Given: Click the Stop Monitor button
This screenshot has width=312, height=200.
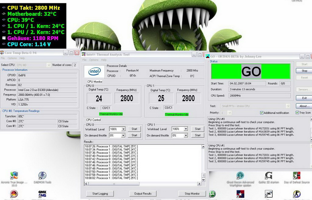Looking at the screenshot, I should point(192,194).
